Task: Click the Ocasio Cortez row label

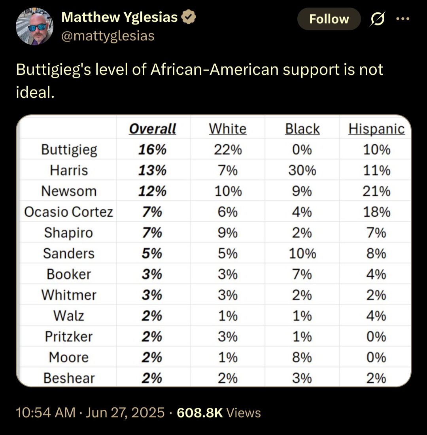Action: [x=68, y=212]
